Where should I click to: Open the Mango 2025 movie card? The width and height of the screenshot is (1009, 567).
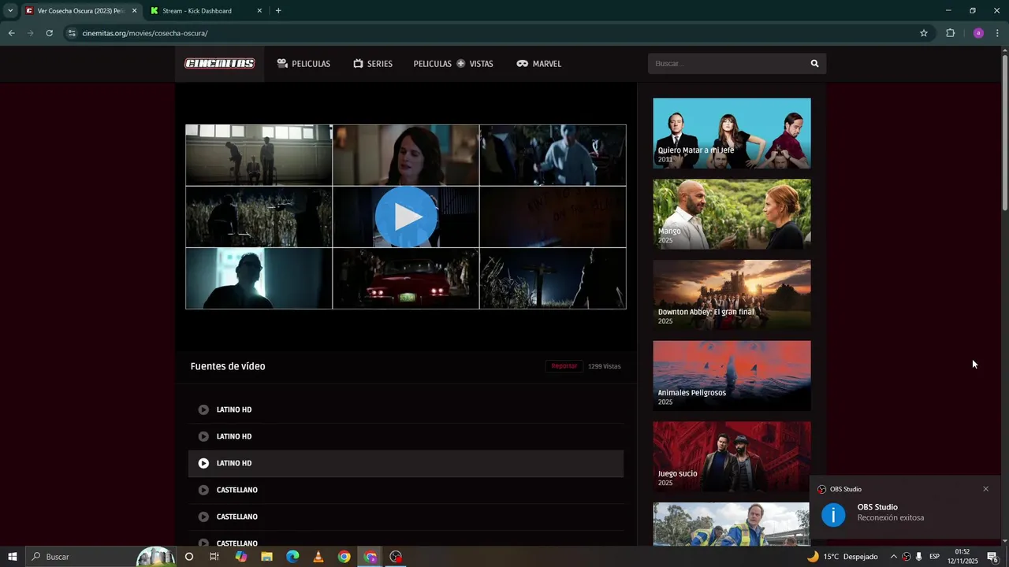click(732, 214)
